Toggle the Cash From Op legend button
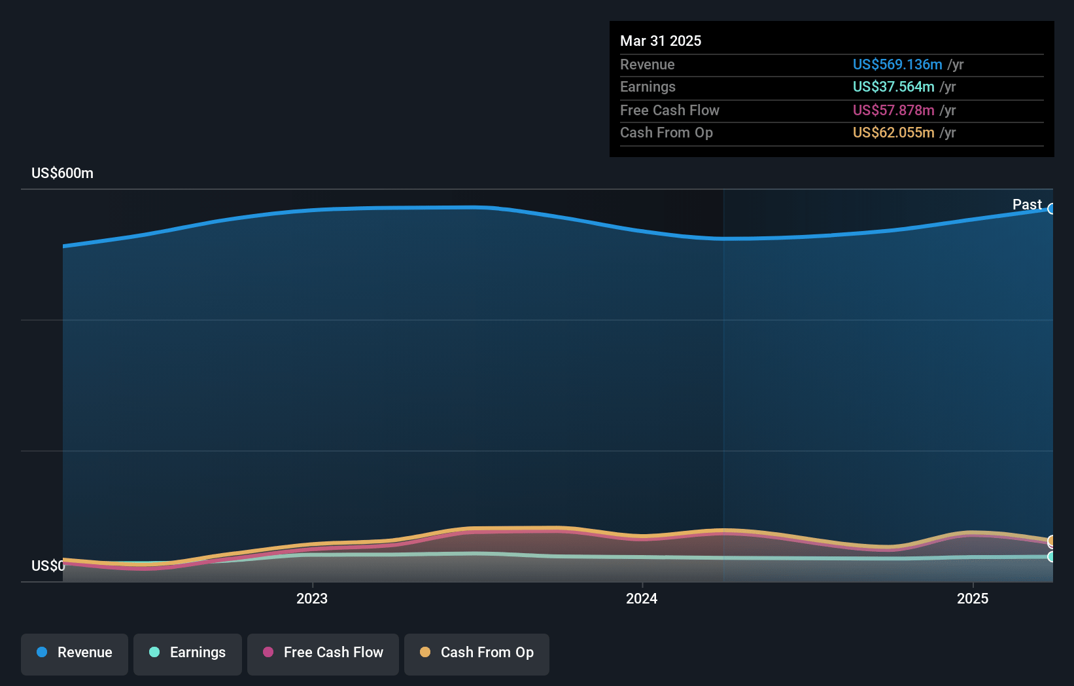The height and width of the screenshot is (686, 1074). 477,654
